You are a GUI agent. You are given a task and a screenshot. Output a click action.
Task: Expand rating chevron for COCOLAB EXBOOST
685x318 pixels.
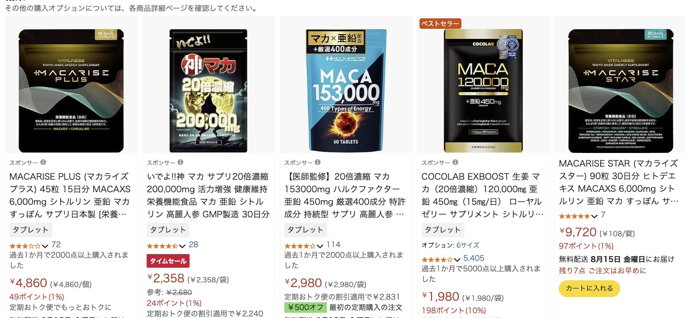pos(457,259)
